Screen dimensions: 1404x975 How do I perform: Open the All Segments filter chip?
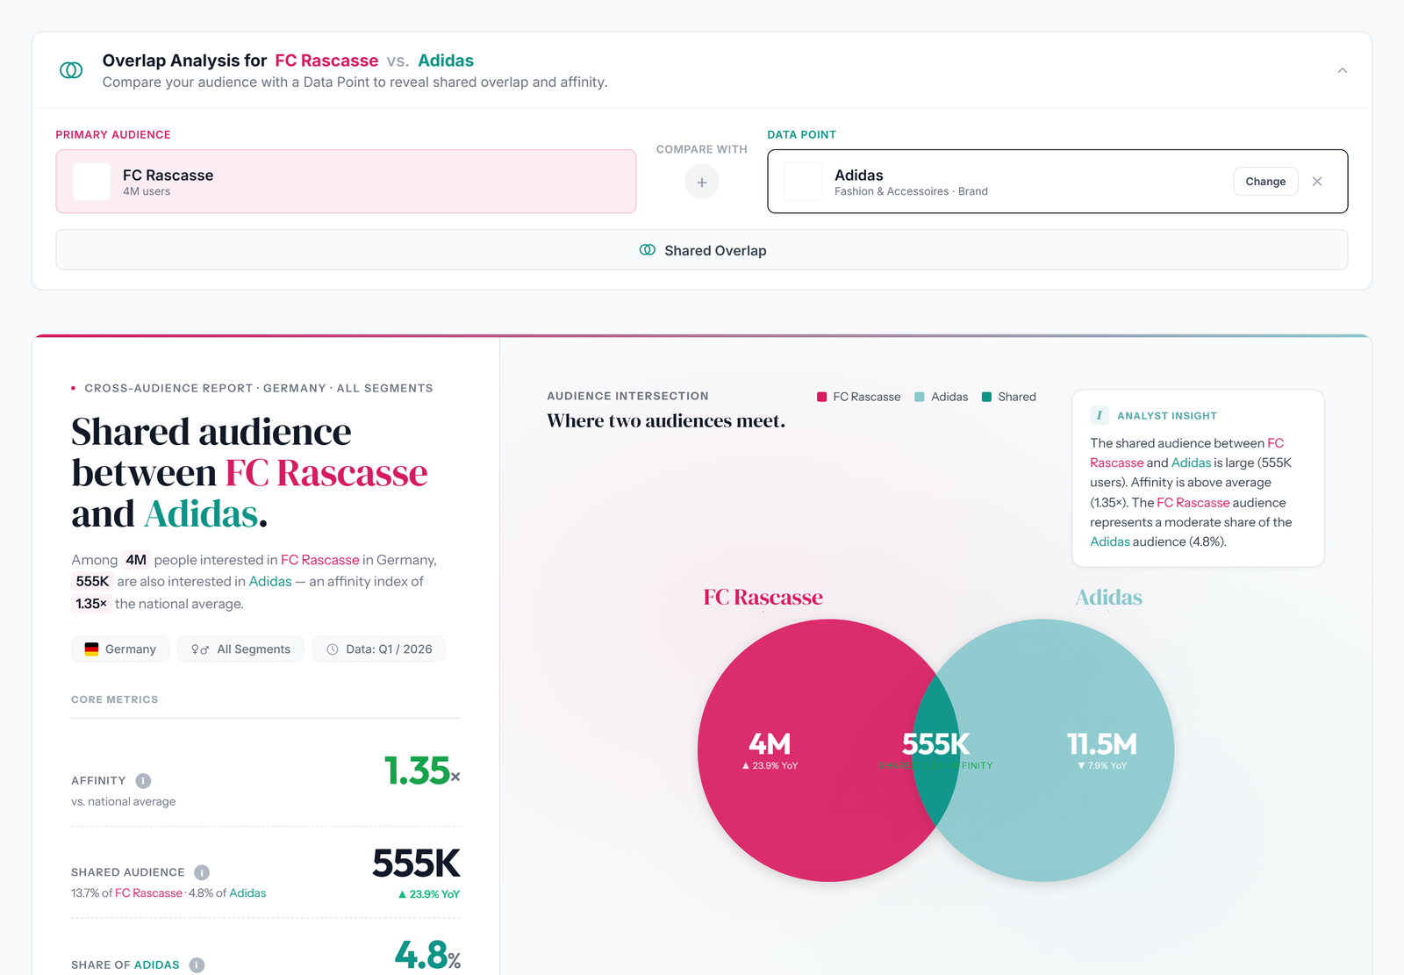pyautogui.click(x=240, y=649)
